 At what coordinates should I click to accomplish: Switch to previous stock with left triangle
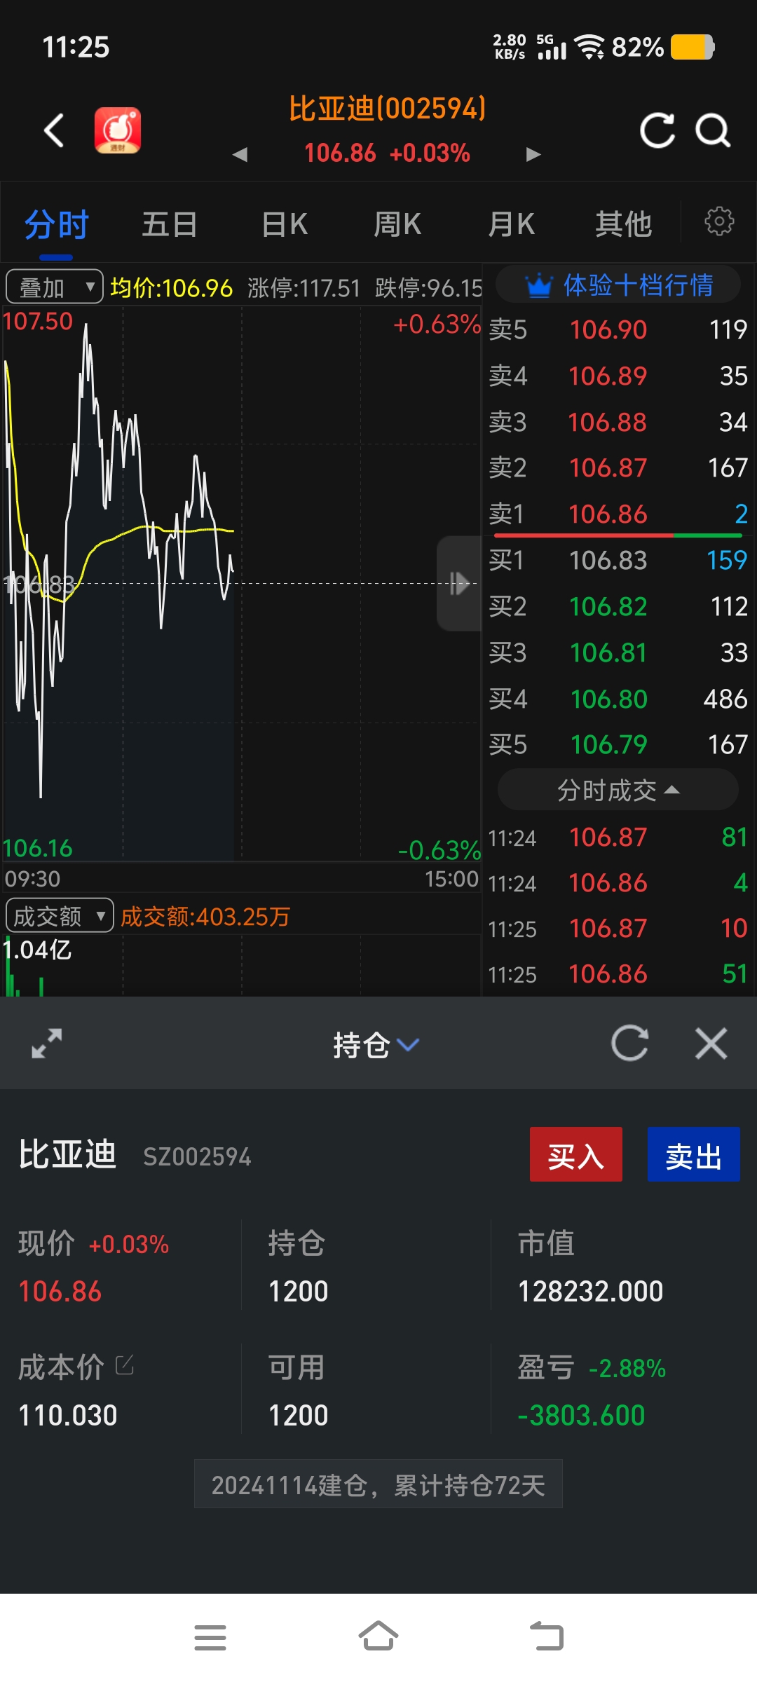[240, 154]
